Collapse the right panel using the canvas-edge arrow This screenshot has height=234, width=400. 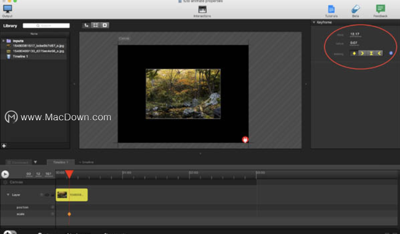306,84
